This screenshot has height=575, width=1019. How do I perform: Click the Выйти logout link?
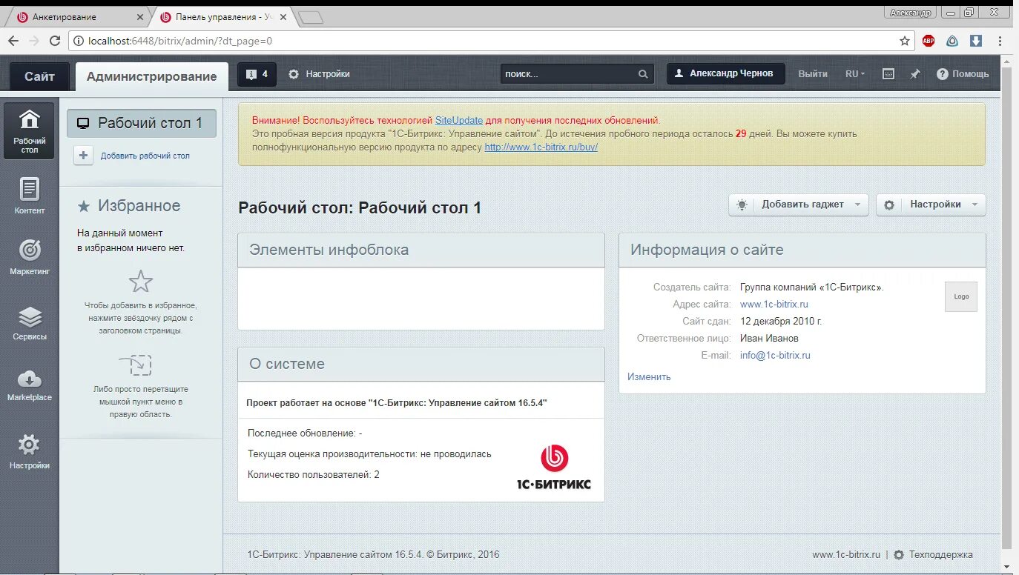pos(813,74)
